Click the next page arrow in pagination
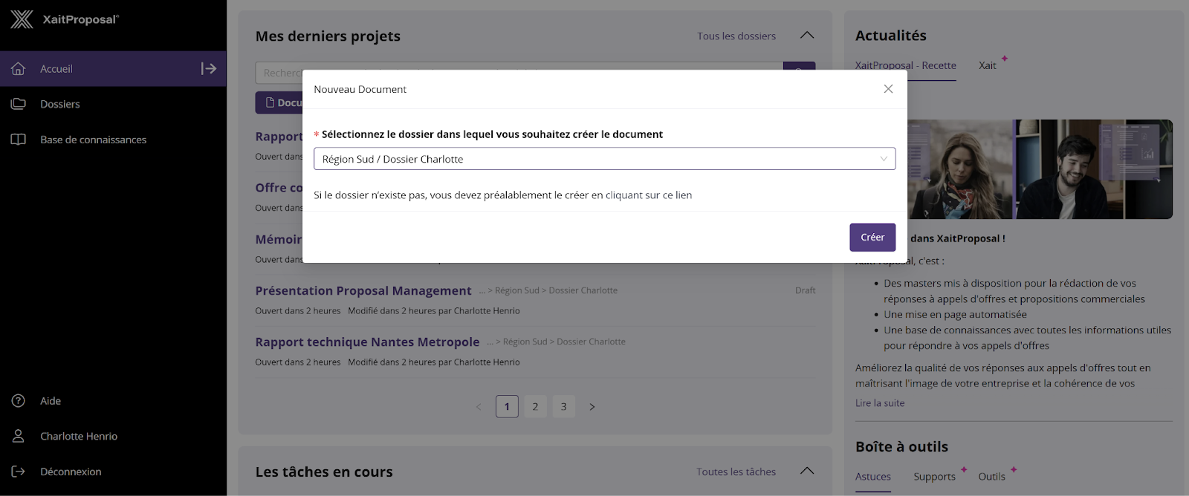 coord(592,407)
